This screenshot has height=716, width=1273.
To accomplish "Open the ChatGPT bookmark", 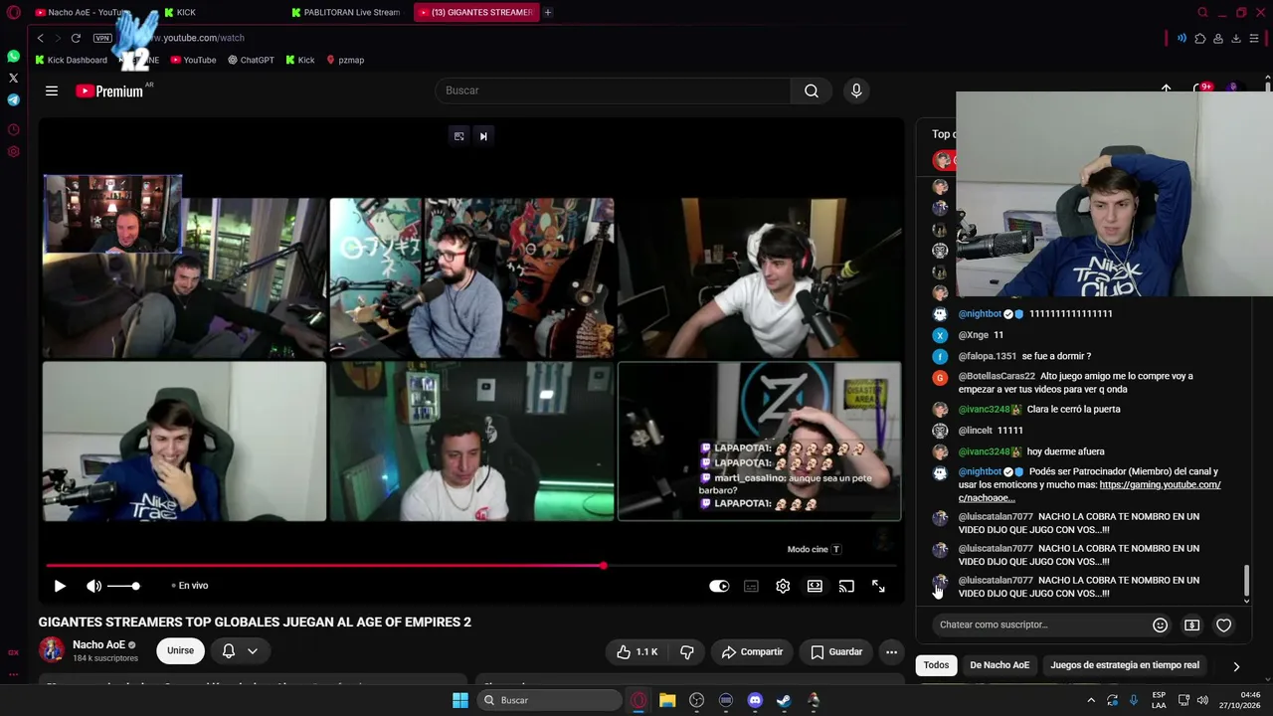I will click(x=251, y=60).
